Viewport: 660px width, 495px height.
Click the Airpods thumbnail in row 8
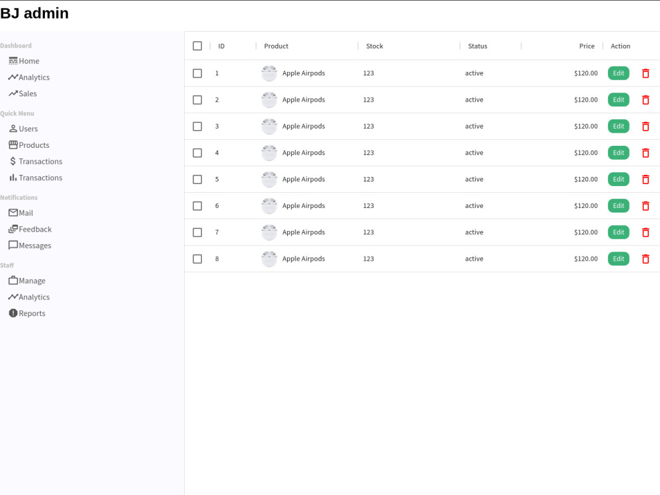(269, 259)
